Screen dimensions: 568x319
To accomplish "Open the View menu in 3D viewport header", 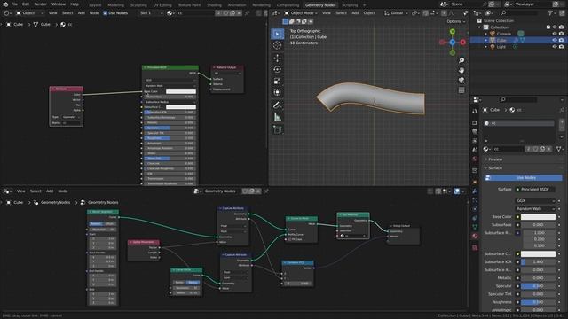I will tap(327, 13).
